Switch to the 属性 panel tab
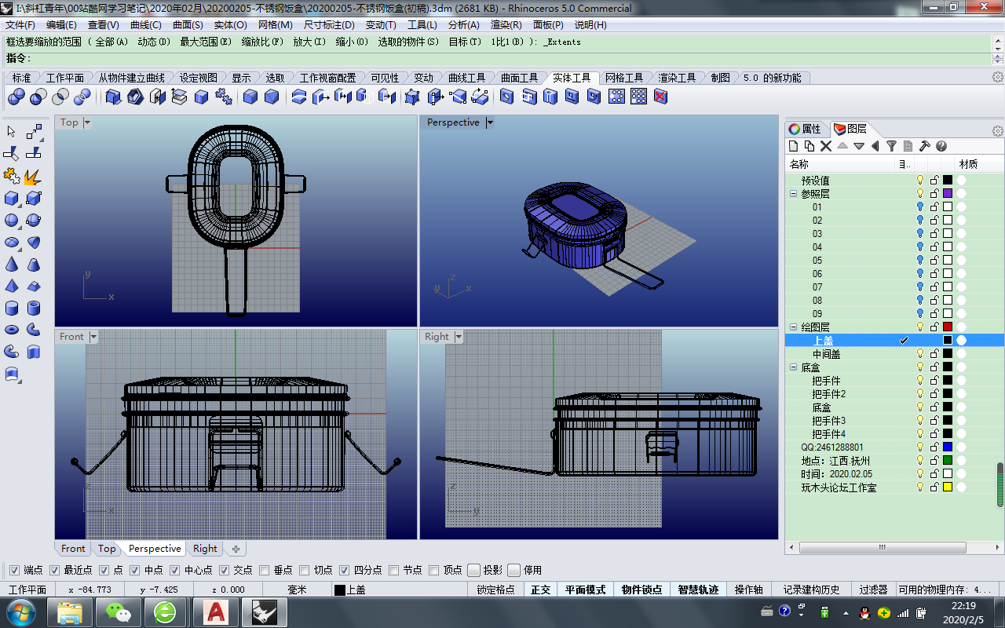 [806, 129]
